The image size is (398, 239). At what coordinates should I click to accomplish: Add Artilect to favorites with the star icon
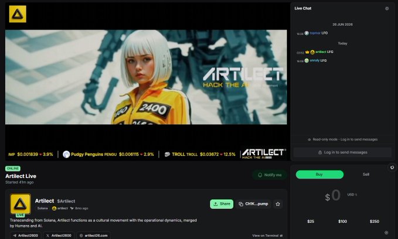pyautogui.click(x=278, y=204)
